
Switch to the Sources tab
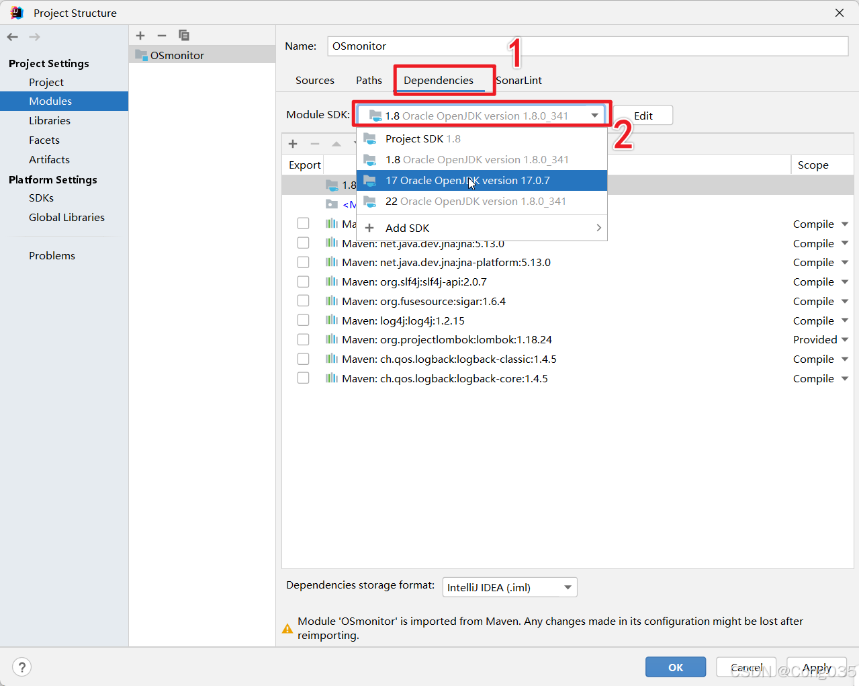tap(315, 80)
